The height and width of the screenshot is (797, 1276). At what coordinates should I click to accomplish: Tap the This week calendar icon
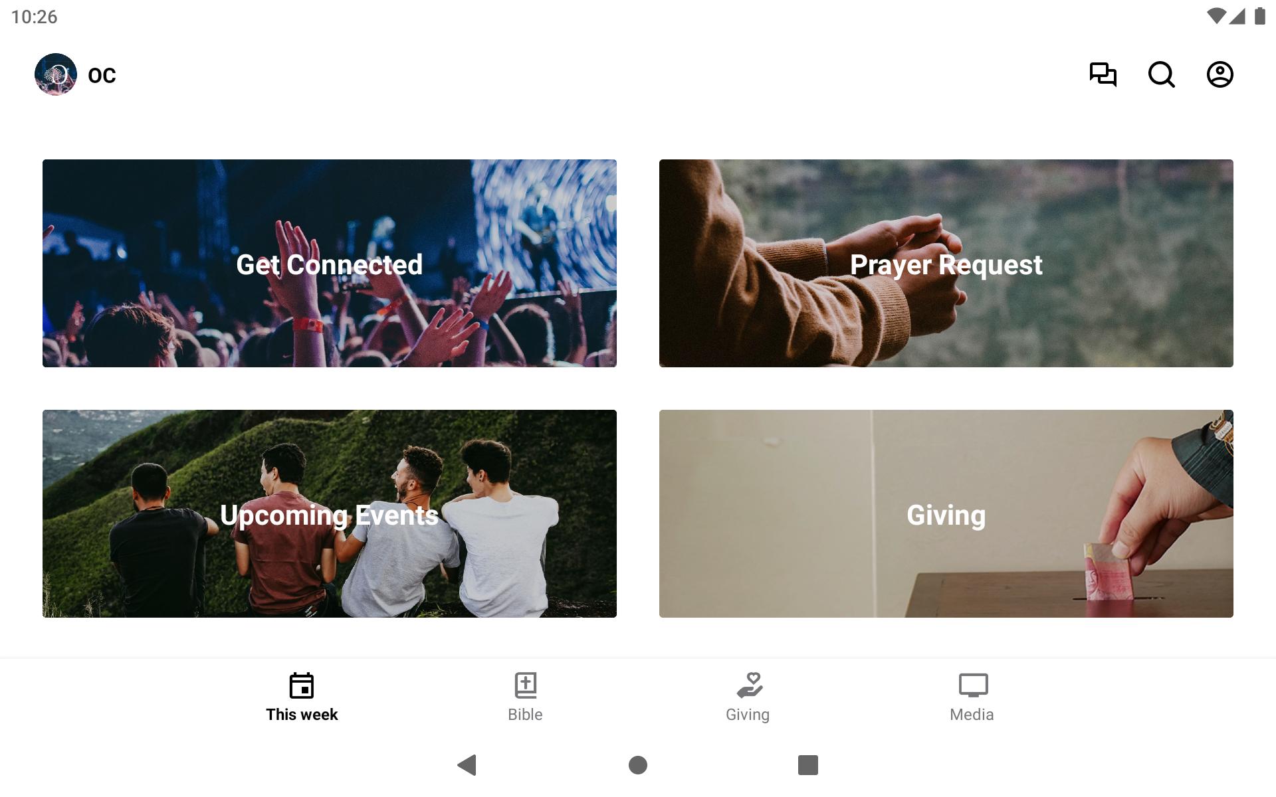click(302, 685)
